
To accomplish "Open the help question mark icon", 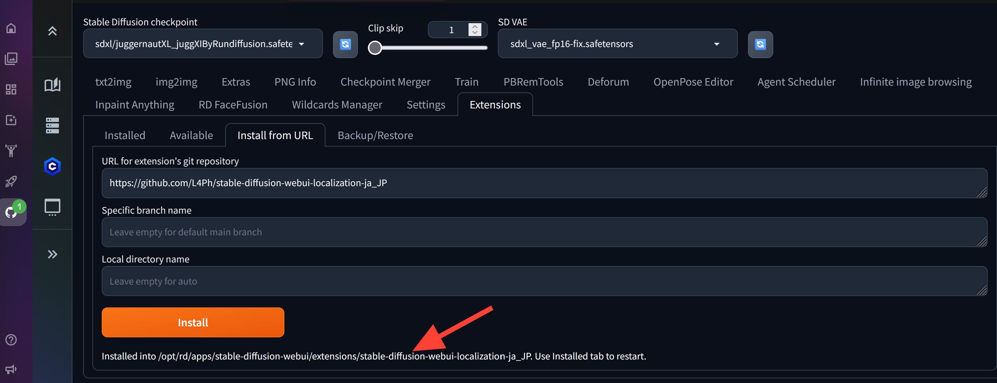I will pyautogui.click(x=11, y=339).
